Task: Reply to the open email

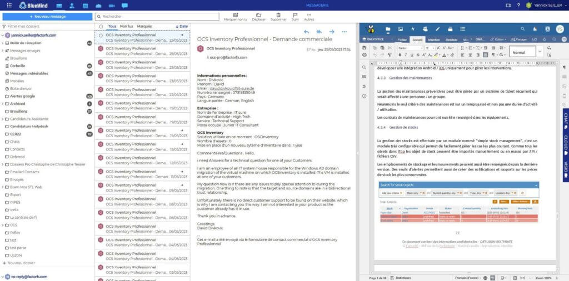Action: tap(307, 32)
